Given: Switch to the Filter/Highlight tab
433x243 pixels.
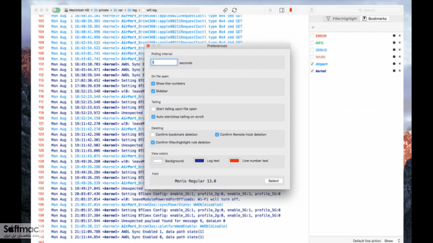Looking at the screenshot, I should (342, 18).
